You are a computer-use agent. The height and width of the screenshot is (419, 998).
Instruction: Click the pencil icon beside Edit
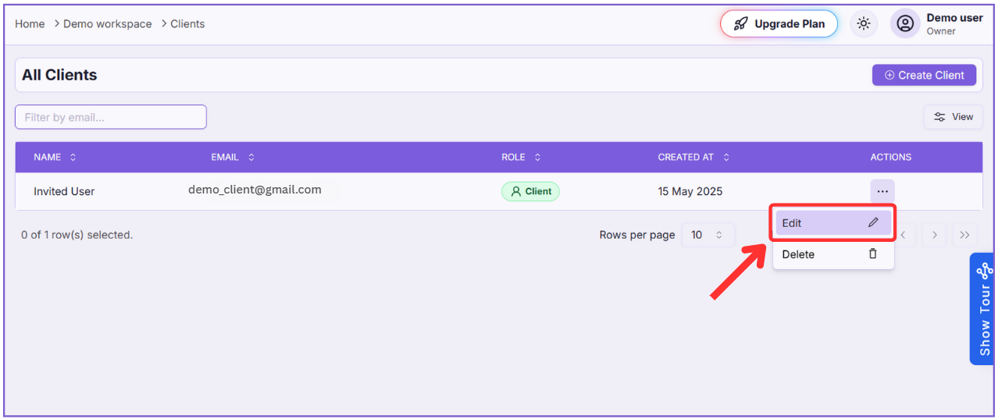(873, 222)
